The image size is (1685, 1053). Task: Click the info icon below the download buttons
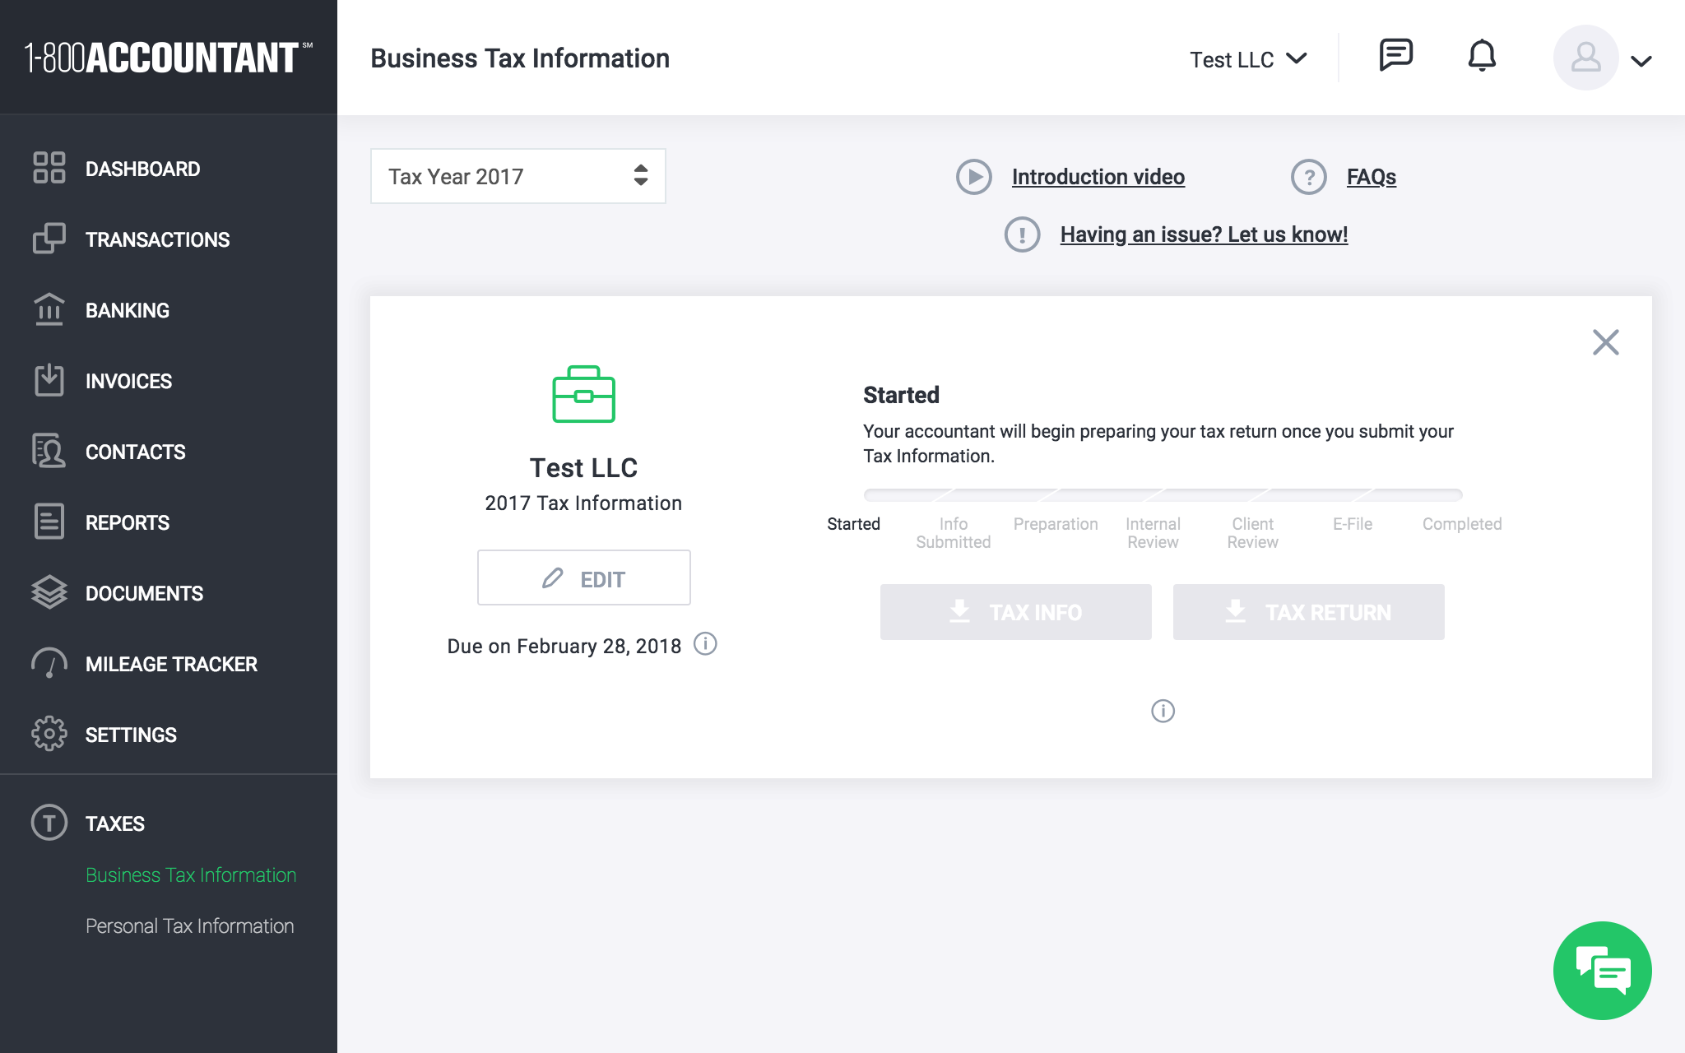pos(1163,711)
